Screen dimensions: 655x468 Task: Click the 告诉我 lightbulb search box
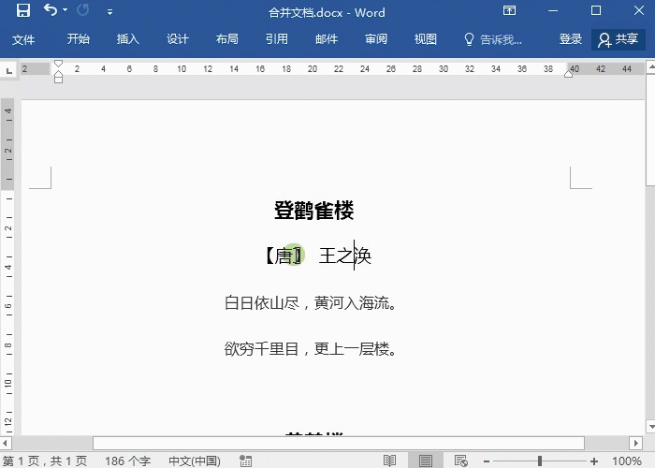(x=493, y=39)
